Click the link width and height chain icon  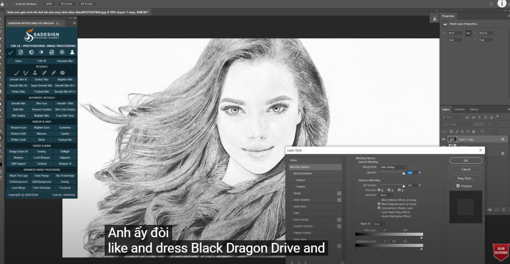468,33
